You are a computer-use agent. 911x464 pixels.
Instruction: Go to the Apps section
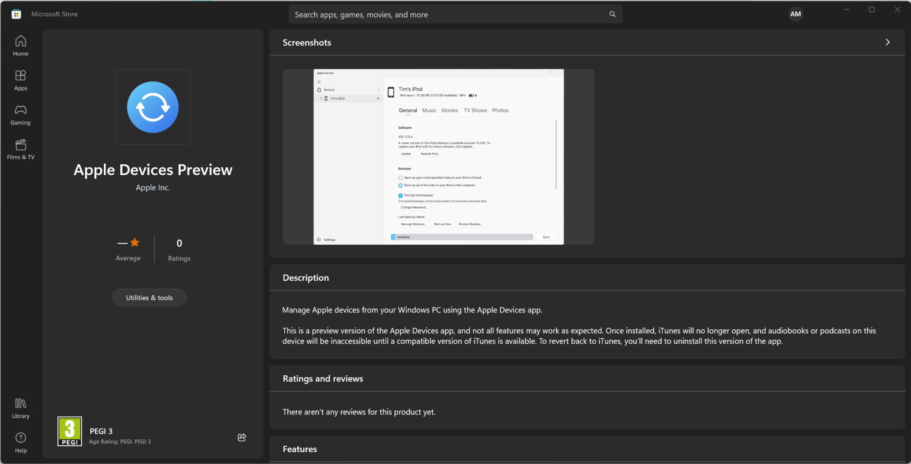pos(20,80)
